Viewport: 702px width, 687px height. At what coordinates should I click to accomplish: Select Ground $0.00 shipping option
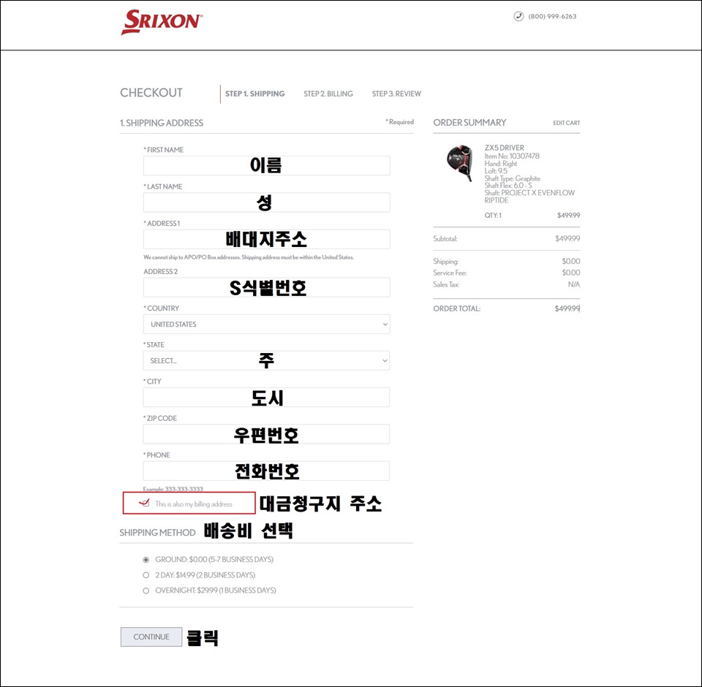(146, 560)
